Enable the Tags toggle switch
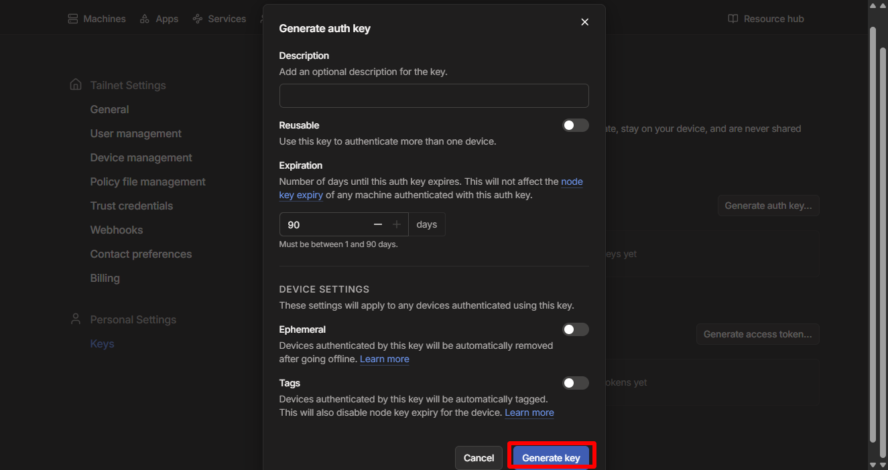This screenshot has width=888, height=470. (x=575, y=383)
